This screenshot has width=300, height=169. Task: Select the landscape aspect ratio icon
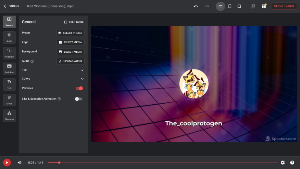tap(220, 6)
